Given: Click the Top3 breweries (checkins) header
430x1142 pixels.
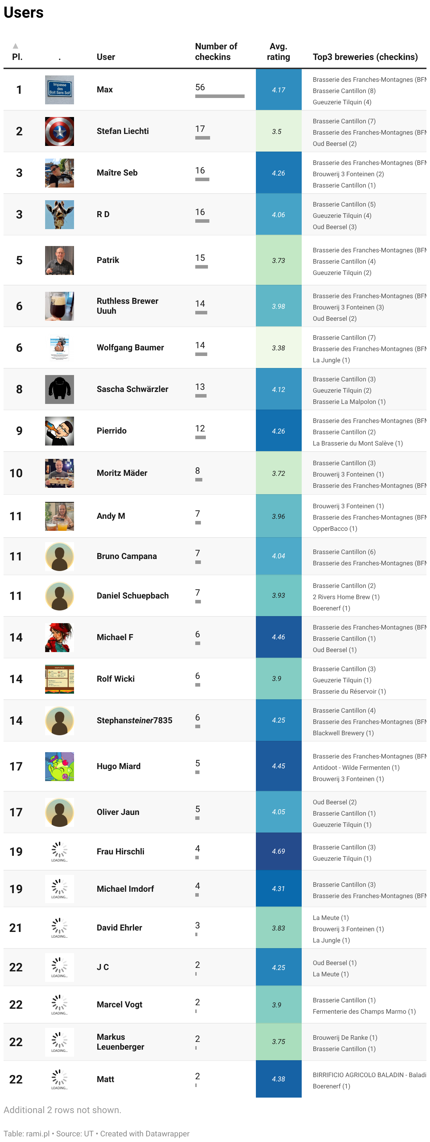Looking at the screenshot, I should (365, 57).
